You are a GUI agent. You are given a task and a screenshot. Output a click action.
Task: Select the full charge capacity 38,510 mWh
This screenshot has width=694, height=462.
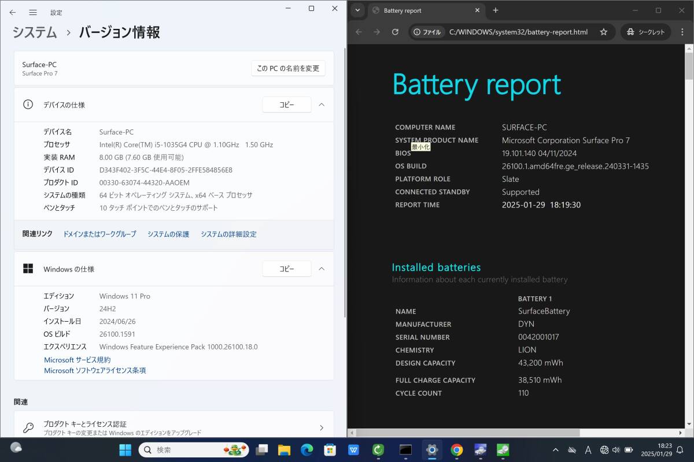(540, 380)
